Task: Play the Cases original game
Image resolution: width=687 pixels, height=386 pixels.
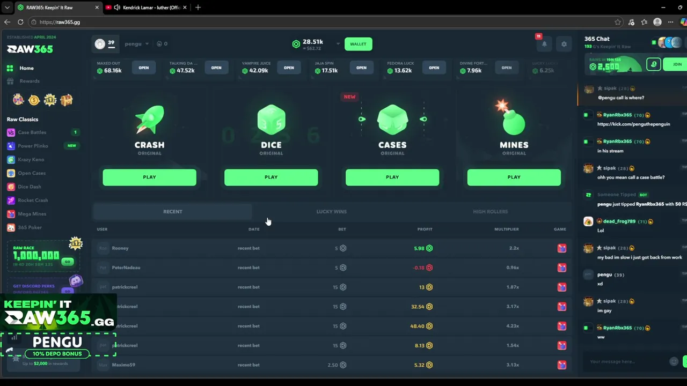Action: 392,177
